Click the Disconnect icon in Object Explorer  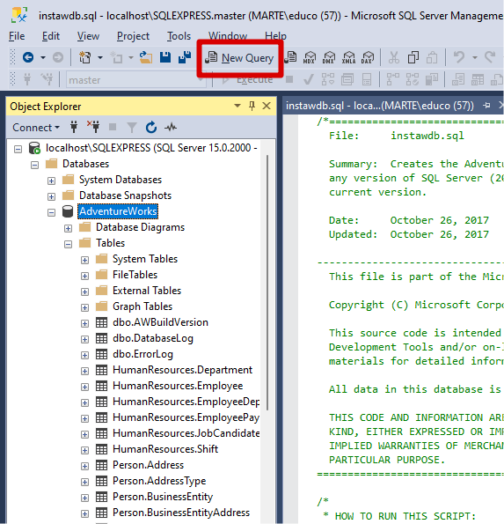pyautogui.click(x=94, y=127)
